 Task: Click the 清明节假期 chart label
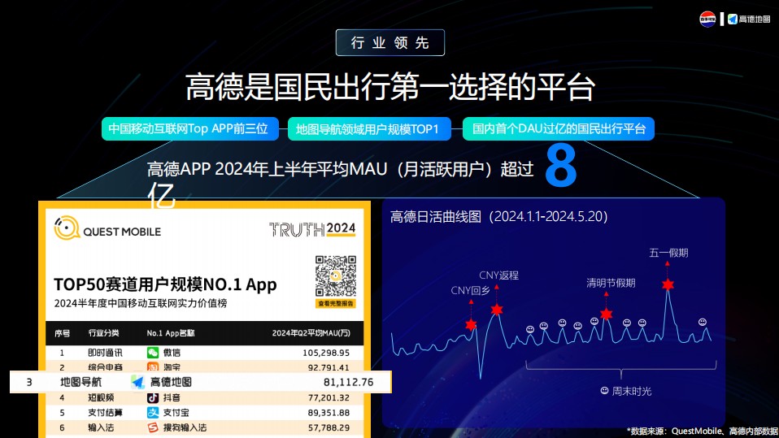point(611,283)
